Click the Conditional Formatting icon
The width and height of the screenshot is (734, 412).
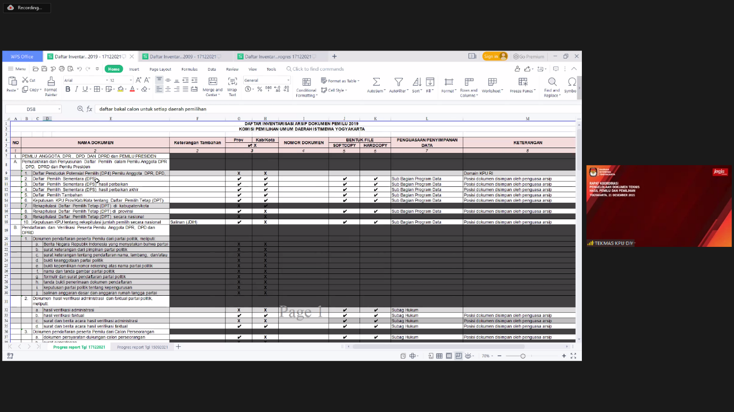(306, 82)
